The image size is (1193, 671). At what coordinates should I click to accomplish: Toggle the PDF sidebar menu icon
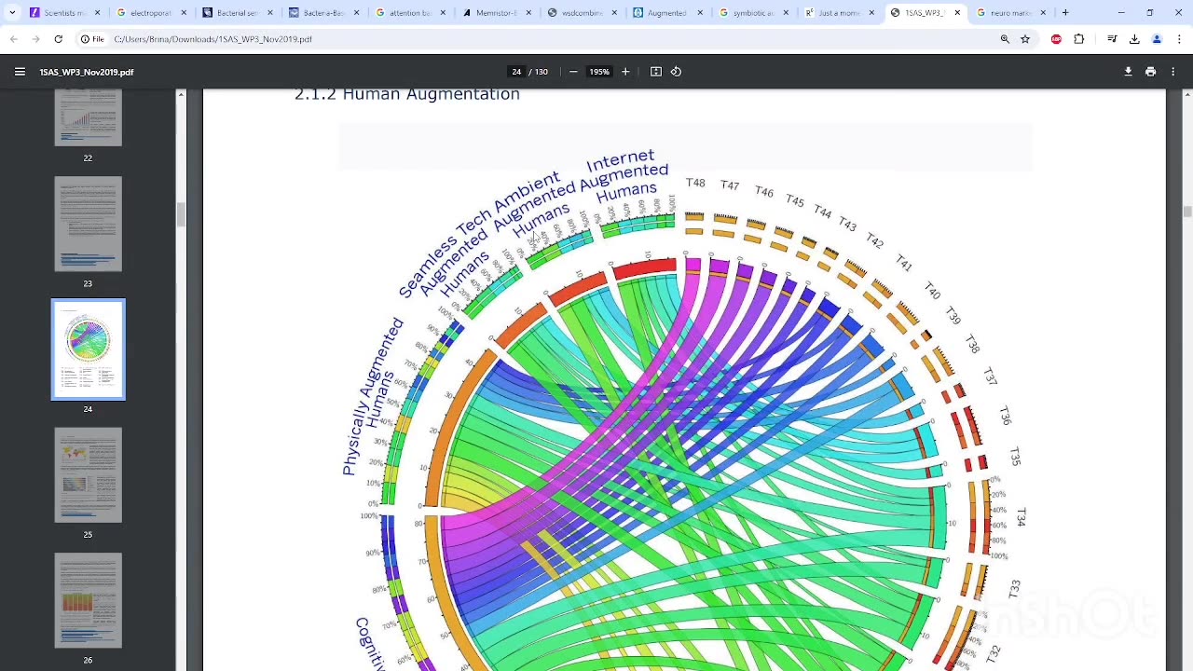tap(20, 72)
